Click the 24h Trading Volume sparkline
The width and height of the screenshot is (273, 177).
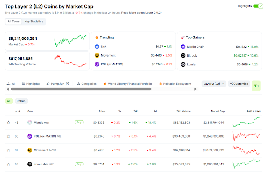(x=70, y=61)
